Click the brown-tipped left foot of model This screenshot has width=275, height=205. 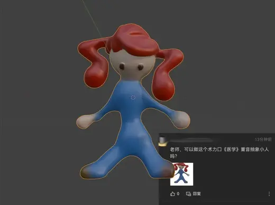[x=87, y=171]
